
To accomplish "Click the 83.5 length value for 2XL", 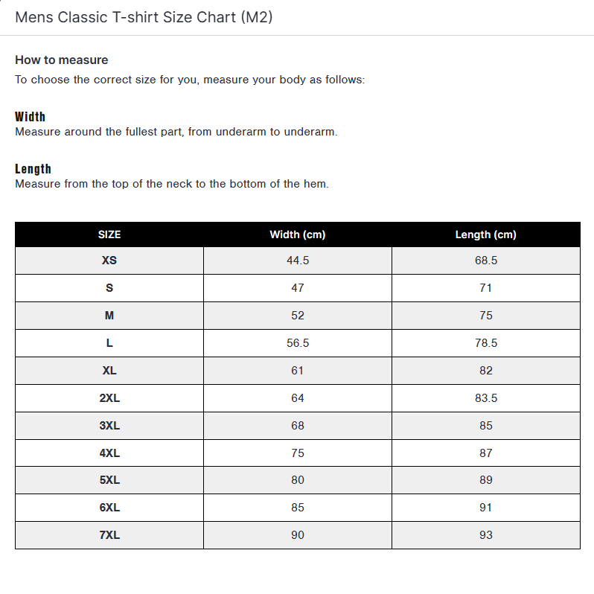I will [486, 398].
